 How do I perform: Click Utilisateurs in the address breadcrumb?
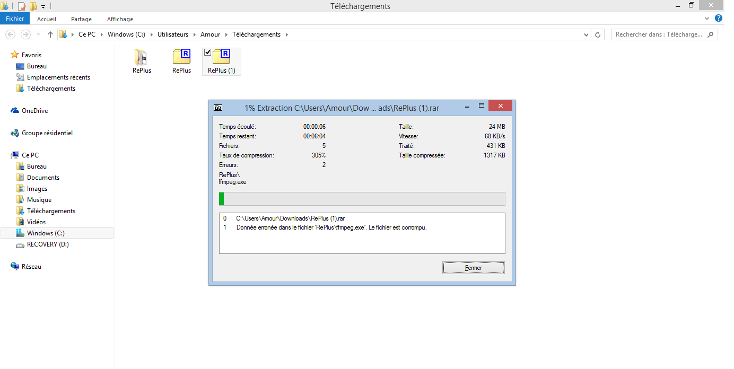172,34
